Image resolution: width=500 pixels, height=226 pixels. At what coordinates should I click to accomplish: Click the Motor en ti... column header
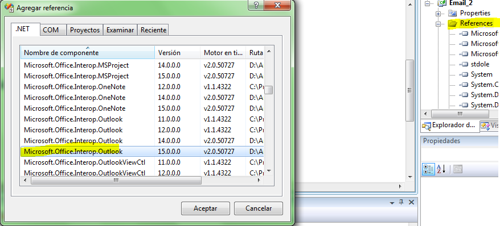pos(223,53)
